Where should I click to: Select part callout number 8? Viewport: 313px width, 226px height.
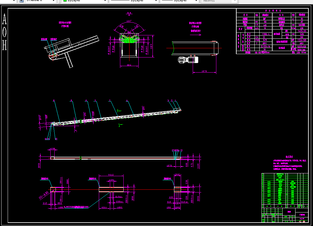click(71, 101)
